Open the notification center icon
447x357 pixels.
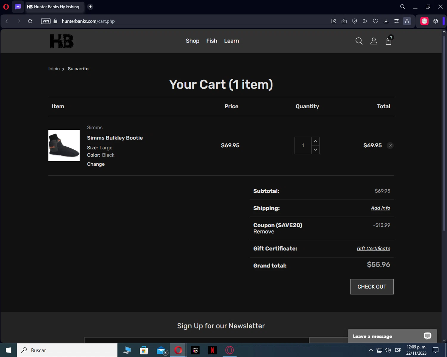[436, 350]
